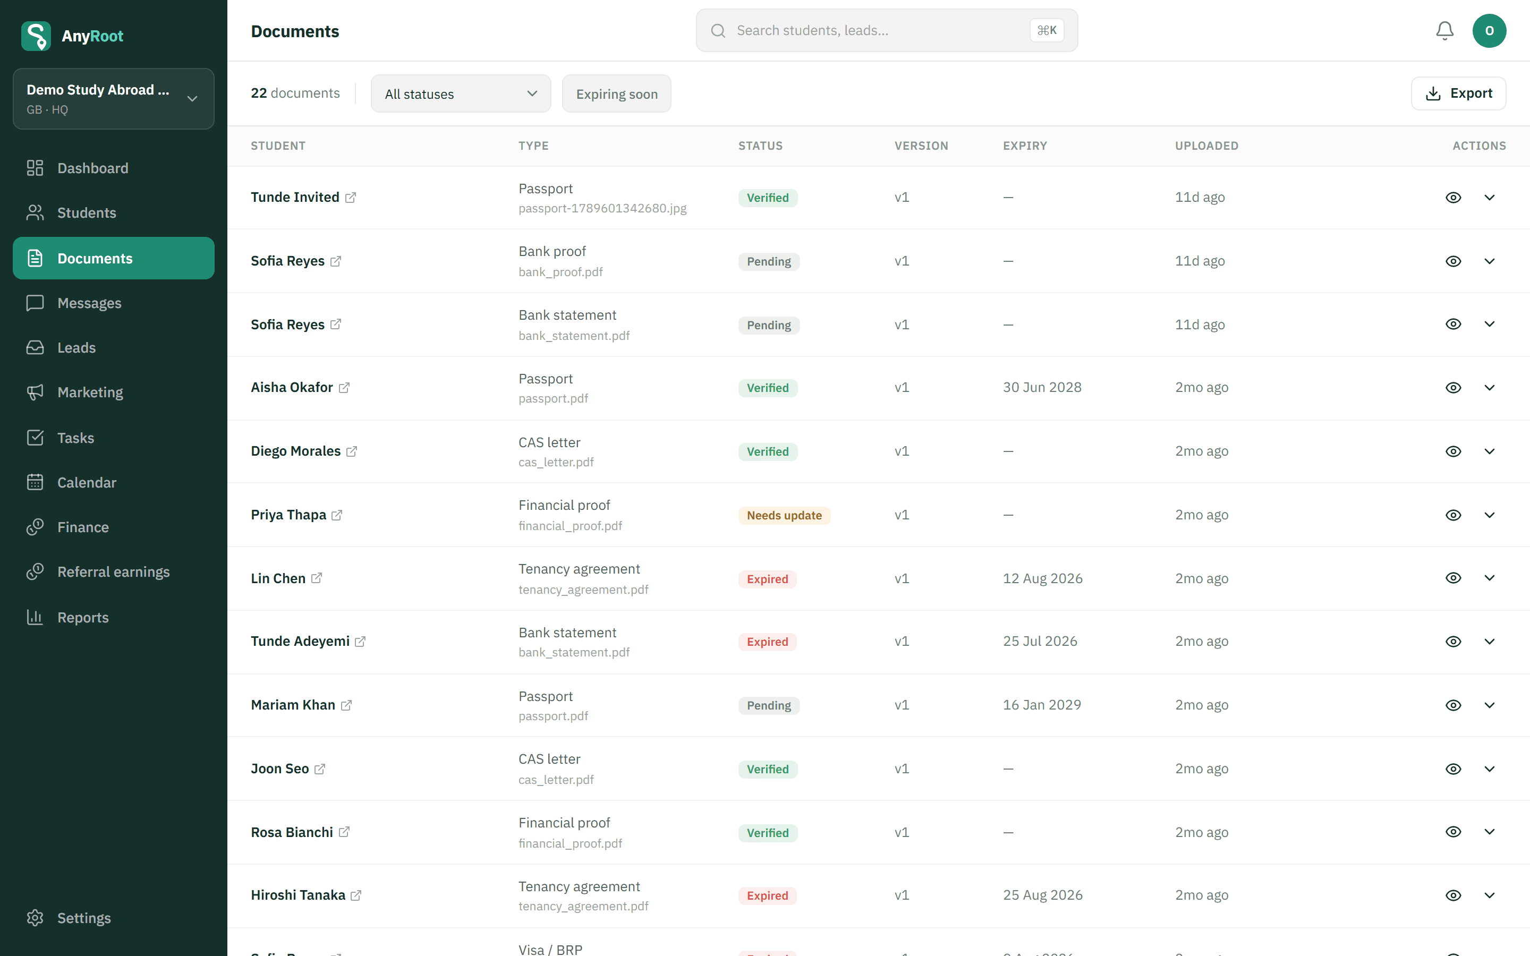Open Diego Morales' external link icon
The height and width of the screenshot is (956, 1530).
(352, 451)
